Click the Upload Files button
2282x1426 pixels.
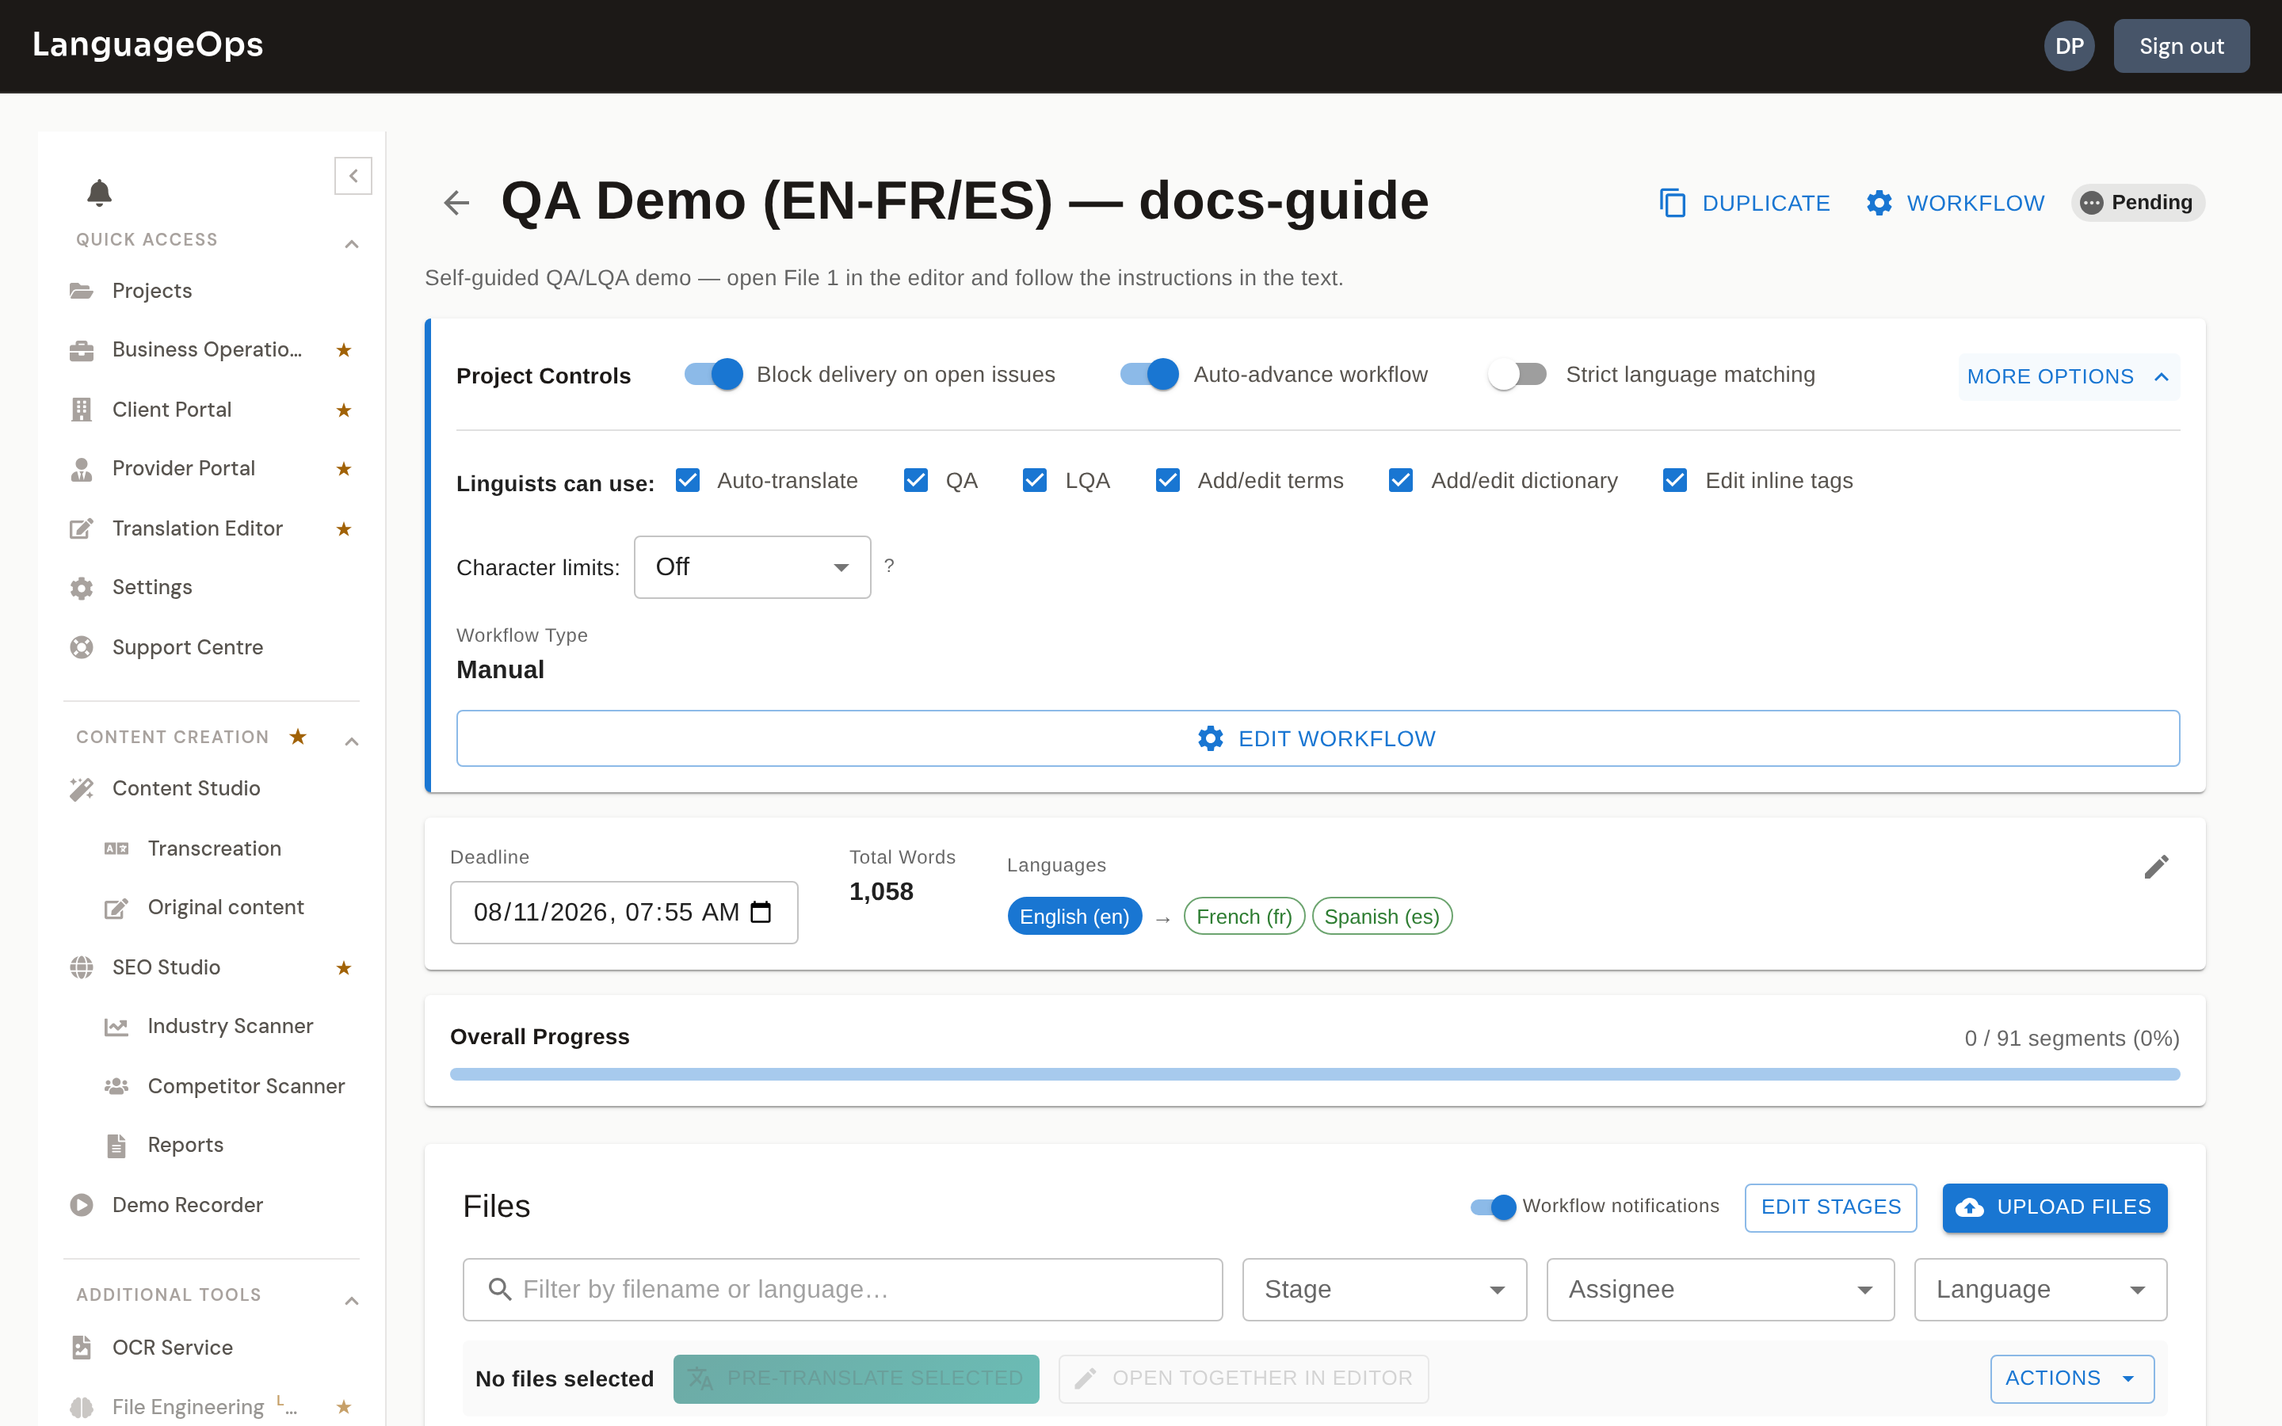(x=2055, y=1207)
